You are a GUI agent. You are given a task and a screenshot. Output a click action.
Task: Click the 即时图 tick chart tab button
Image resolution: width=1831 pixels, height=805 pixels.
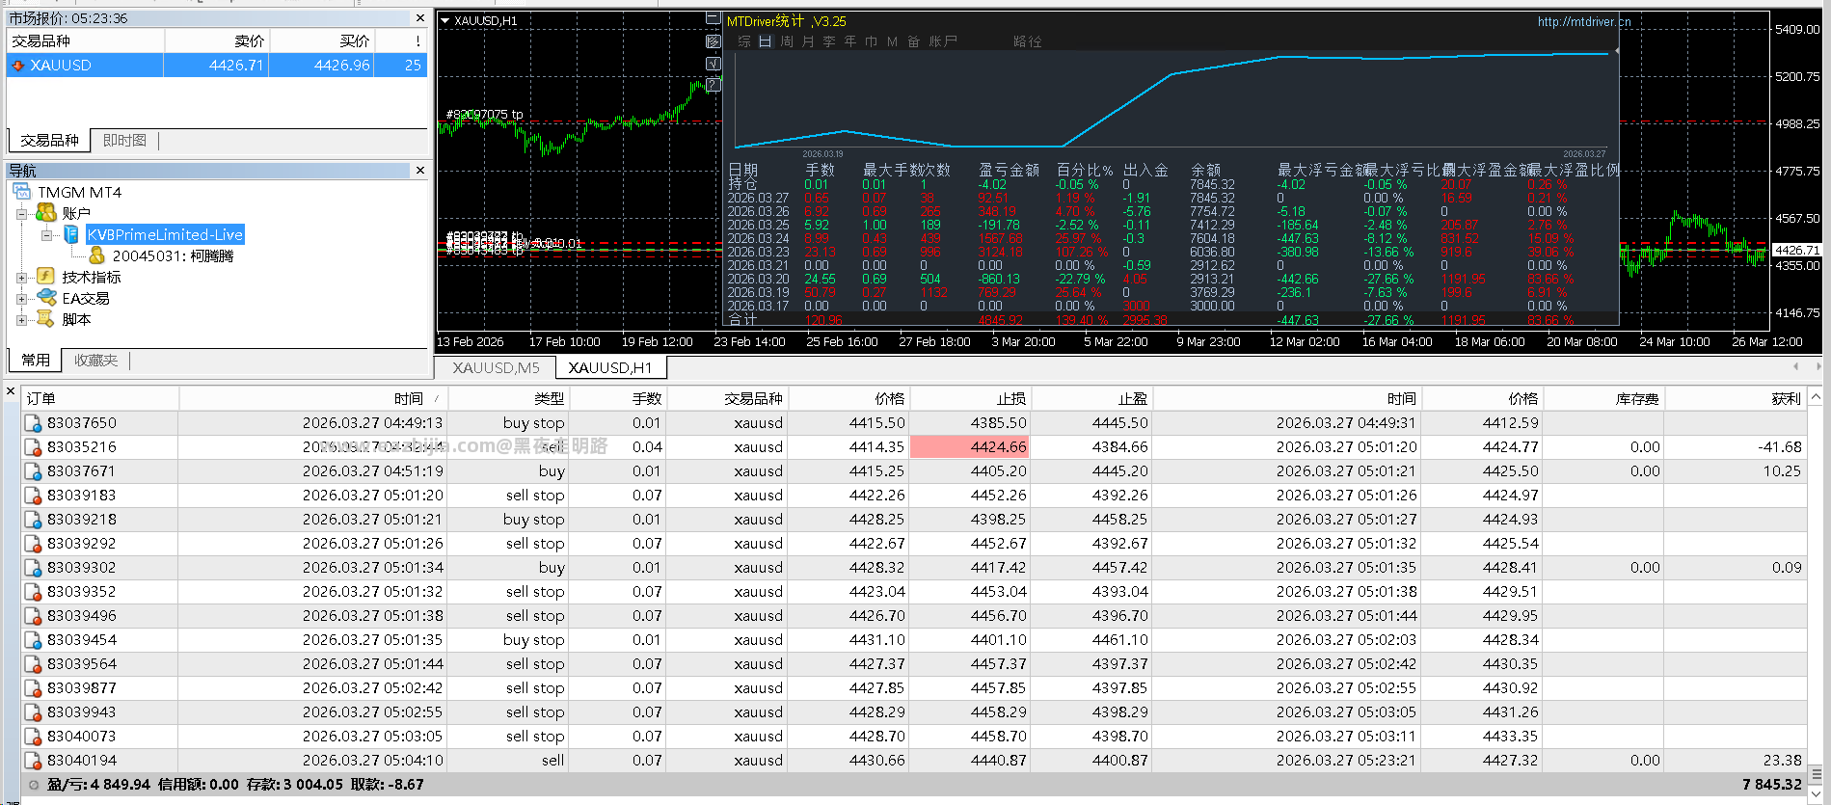(x=124, y=141)
